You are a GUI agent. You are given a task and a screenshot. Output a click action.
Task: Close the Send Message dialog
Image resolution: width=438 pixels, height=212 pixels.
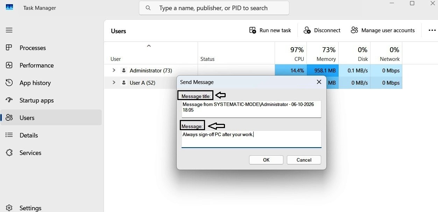pos(319,82)
